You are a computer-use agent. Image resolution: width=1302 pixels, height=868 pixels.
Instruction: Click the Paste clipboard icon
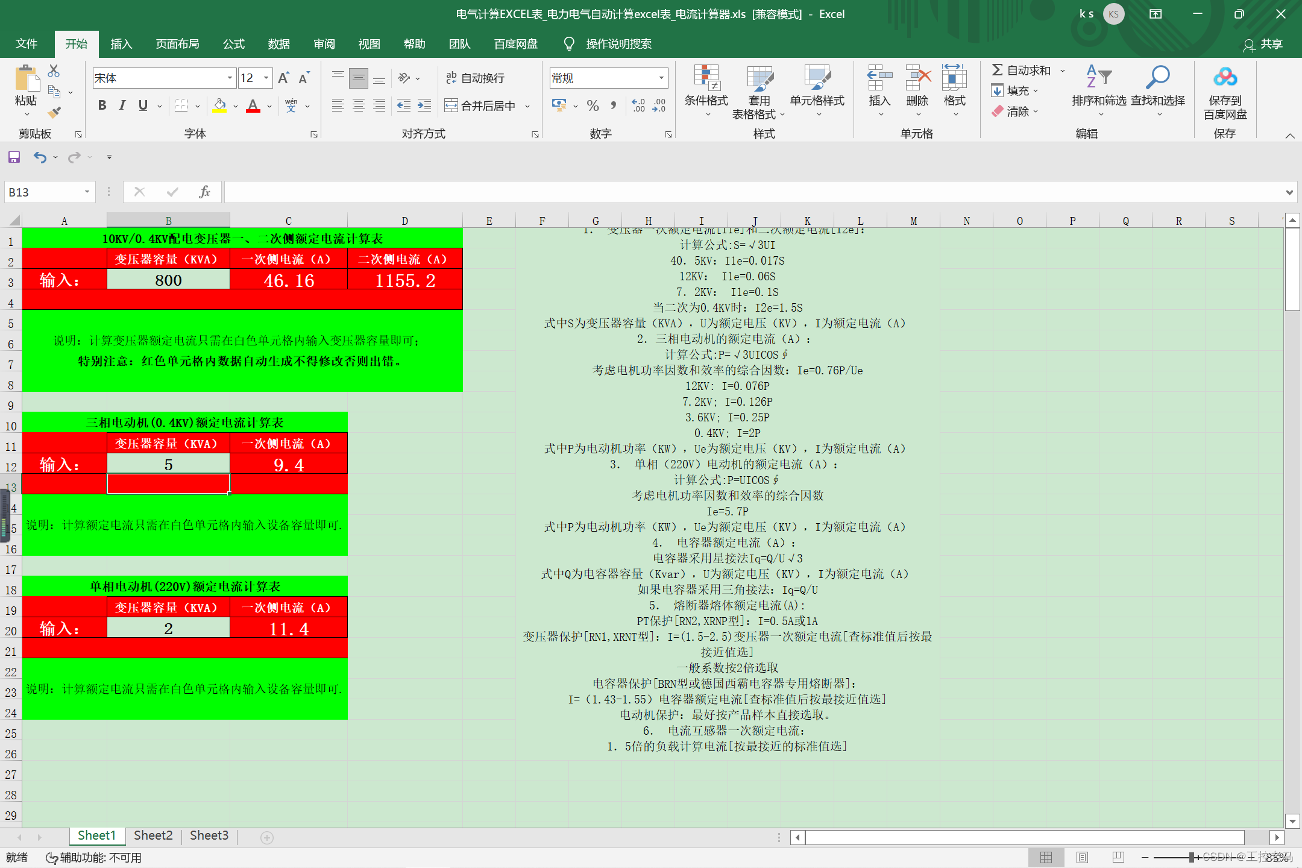[x=26, y=78]
